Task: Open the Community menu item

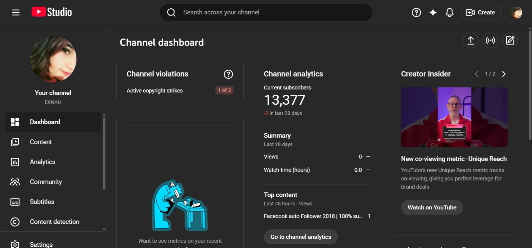Action: tap(53, 182)
